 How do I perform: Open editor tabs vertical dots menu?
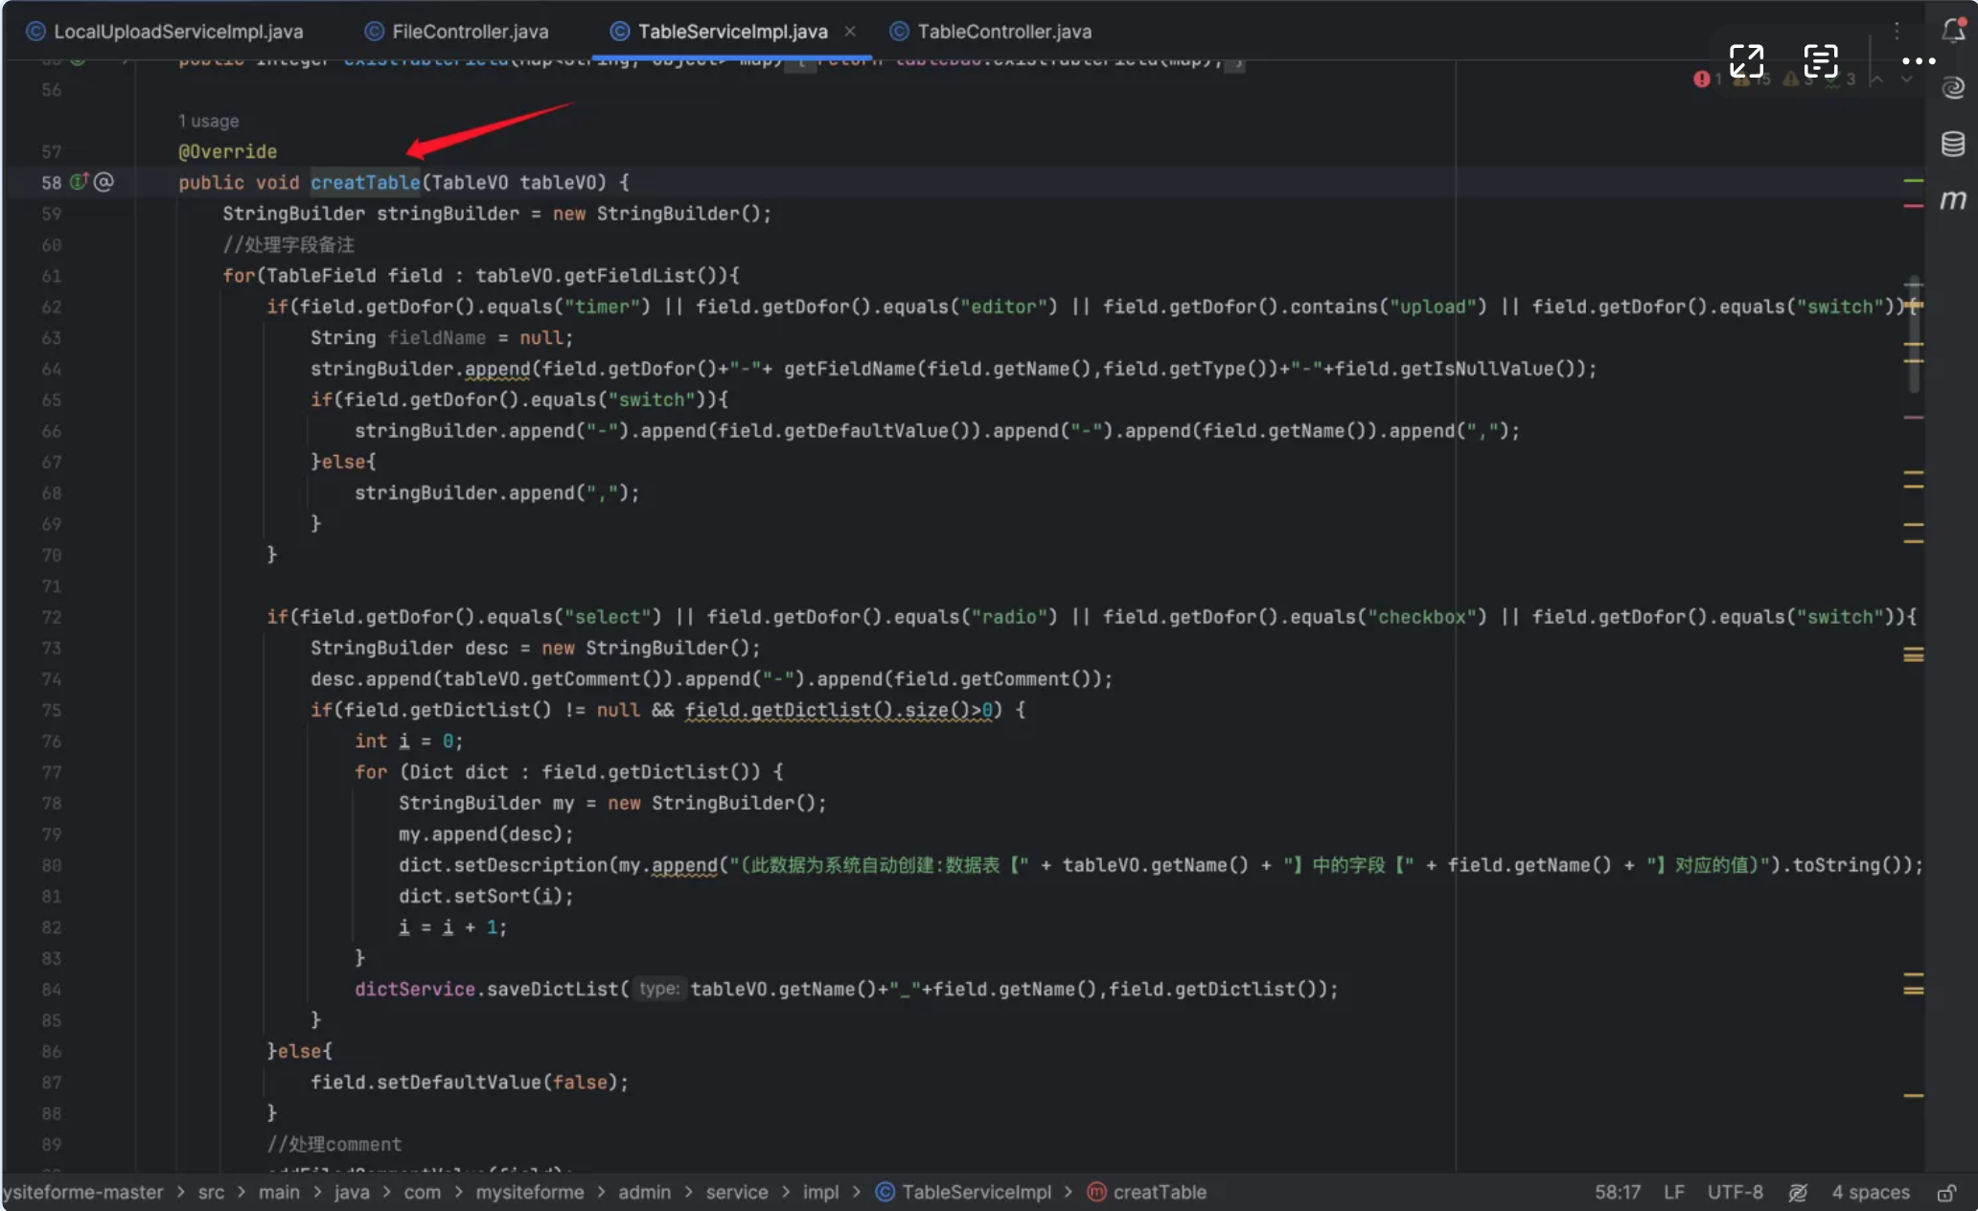click(1897, 32)
